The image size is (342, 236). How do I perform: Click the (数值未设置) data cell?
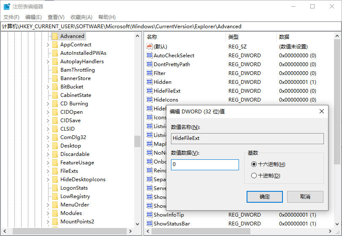tap(293, 47)
